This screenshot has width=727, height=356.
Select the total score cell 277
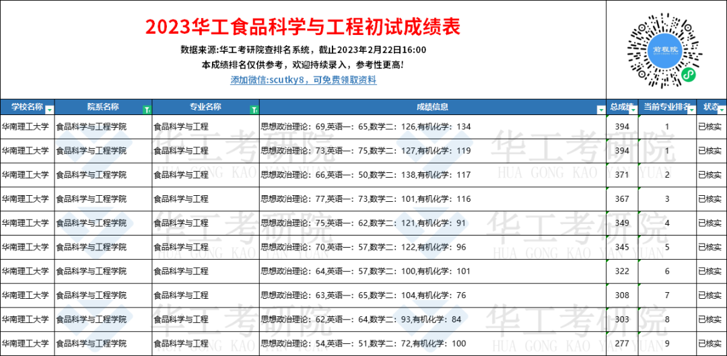point(622,343)
